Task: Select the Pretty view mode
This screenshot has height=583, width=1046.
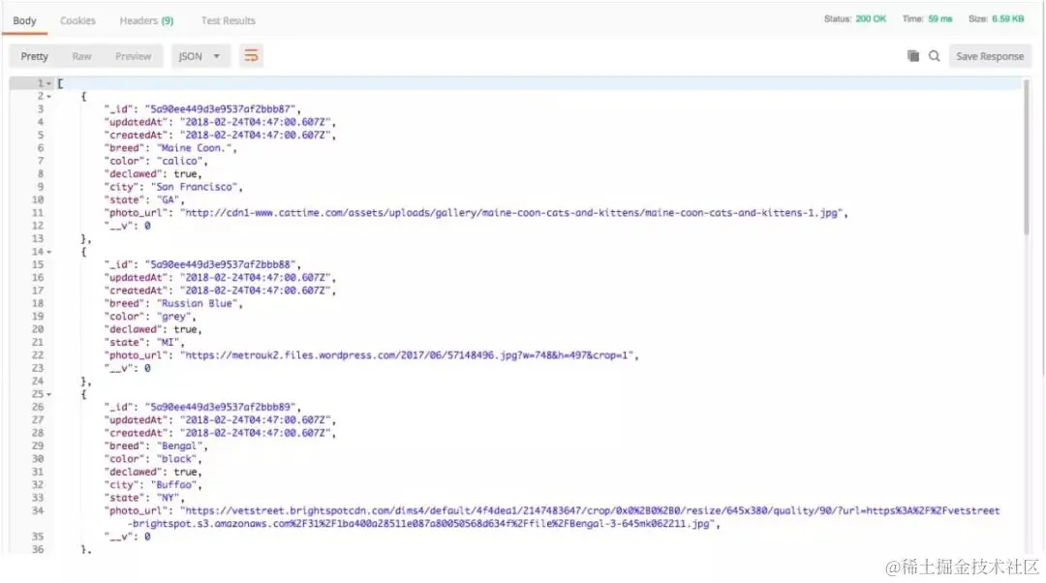Action: coord(34,57)
